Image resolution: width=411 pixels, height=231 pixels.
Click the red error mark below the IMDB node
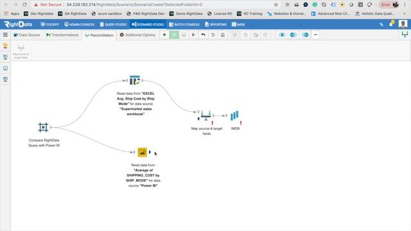click(241, 123)
